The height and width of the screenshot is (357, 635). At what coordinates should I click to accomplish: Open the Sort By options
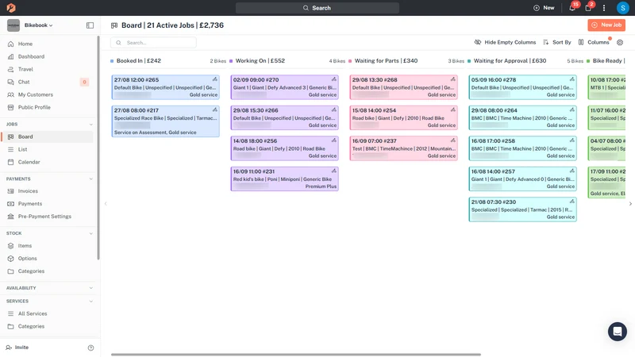click(x=557, y=42)
